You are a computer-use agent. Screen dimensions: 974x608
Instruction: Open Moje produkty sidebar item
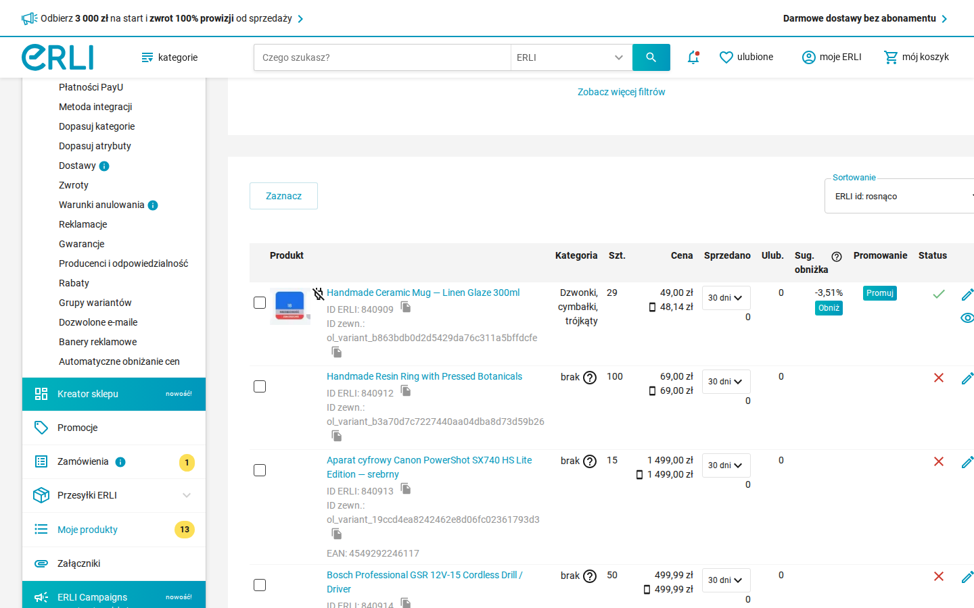pos(114,530)
